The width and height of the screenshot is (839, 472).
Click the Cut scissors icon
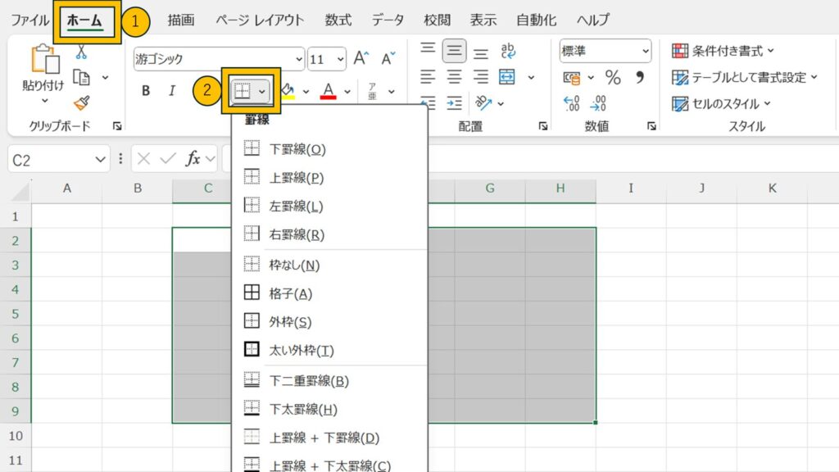click(81, 52)
